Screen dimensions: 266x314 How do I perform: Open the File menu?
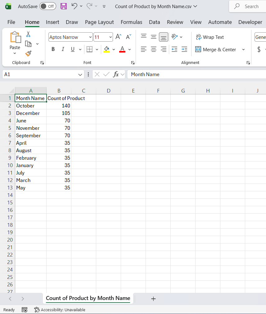pyautogui.click(x=11, y=22)
